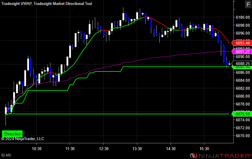Click the magenta 6091.27 VWAP price marker
This screenshot has width=252, height=159.
[x=242, y=52]
